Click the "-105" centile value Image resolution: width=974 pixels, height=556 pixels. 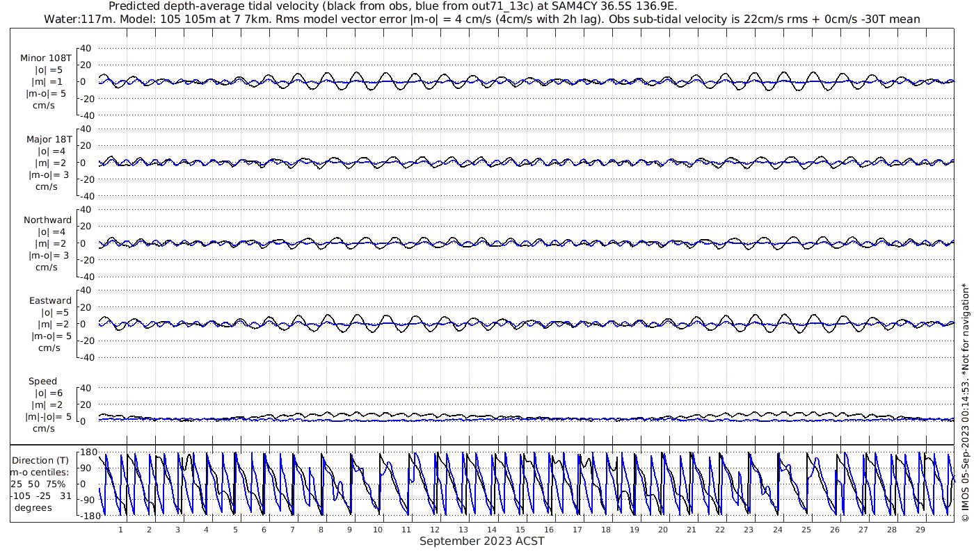coord(21,496)
